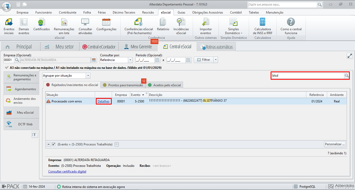Open Remunerações e pagamentos side panel
This screenshot has height=190, width=355.
(x=21, y=77)
